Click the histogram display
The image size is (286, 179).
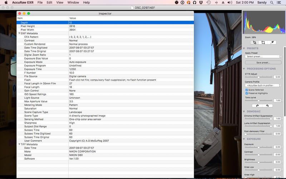(264, 22)
